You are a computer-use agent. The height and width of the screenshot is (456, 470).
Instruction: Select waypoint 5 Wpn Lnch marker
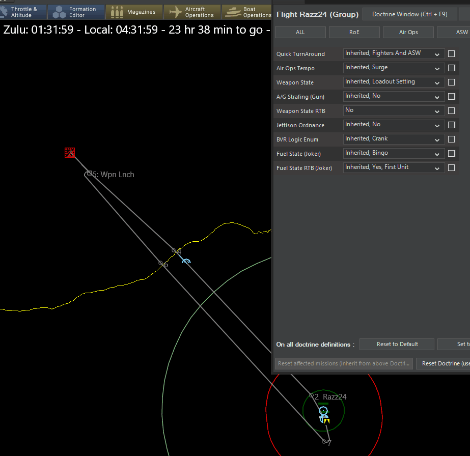tap(89, 173)
